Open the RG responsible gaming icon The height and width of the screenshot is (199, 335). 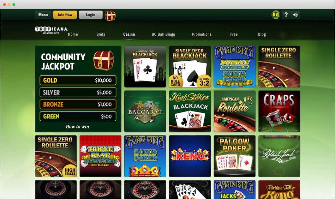click(x=275, y=15)
